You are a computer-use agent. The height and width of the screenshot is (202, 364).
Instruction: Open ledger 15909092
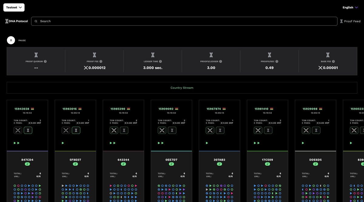pos(166,109)
